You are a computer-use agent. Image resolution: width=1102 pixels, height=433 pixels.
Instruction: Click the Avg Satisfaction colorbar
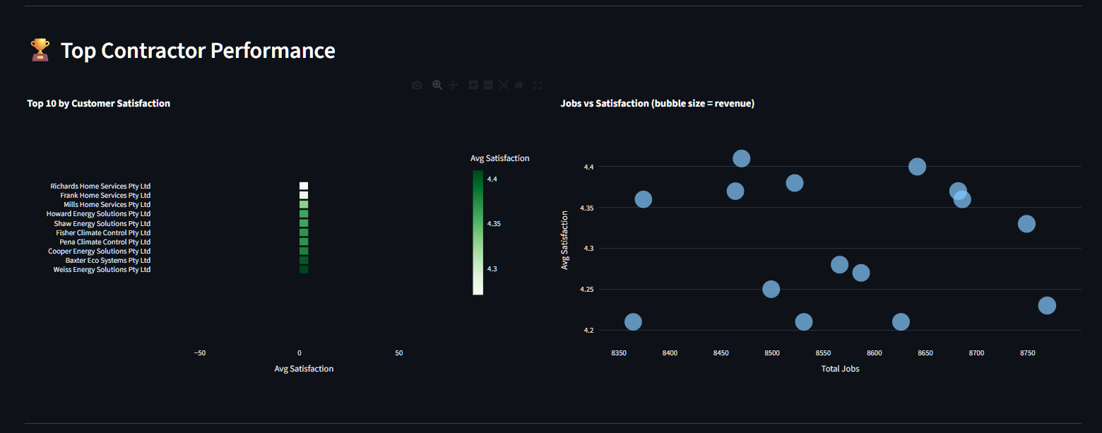point(478,233)
